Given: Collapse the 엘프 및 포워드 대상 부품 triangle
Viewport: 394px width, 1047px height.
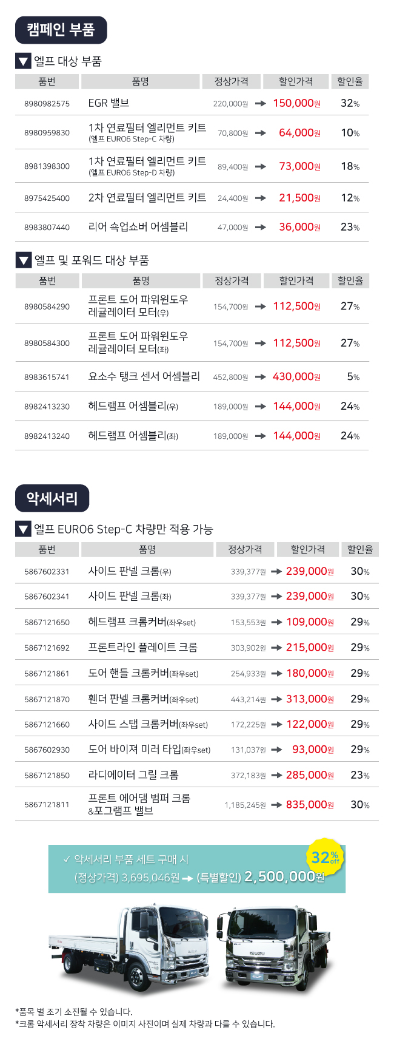Looking at the screenshot, I should point(23,260).
